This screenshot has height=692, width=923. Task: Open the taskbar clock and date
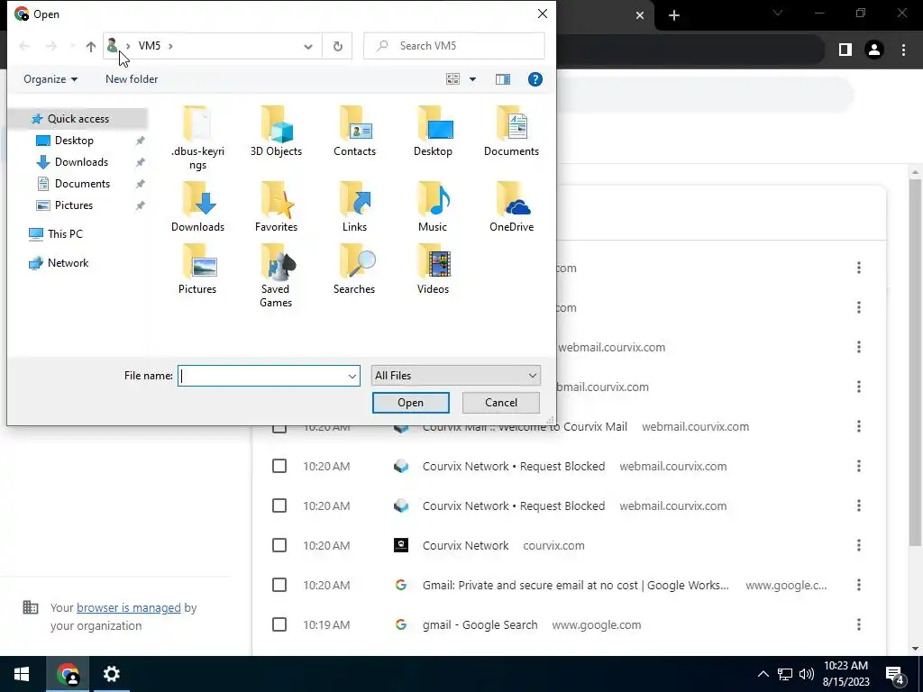(845, 674)
